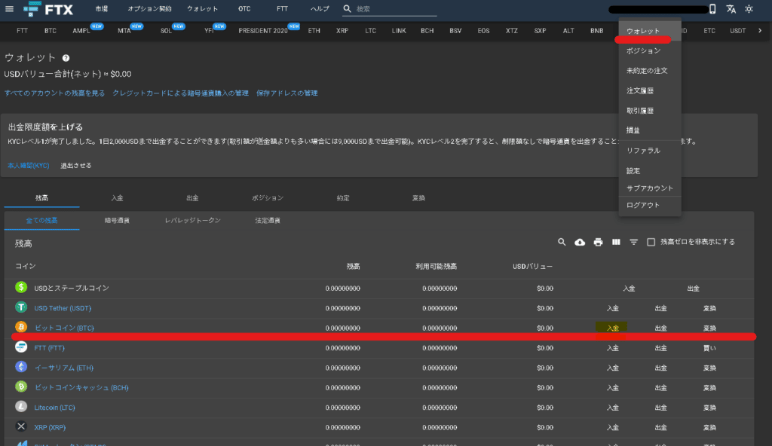Click the orange Bitcoin coin icon
Image resolution: width=772 pixels, height=446 pixels.
click(21, 327)
